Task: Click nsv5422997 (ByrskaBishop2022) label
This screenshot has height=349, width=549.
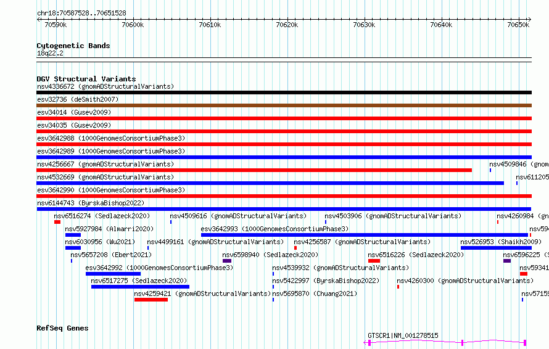Action: point(326,281)
